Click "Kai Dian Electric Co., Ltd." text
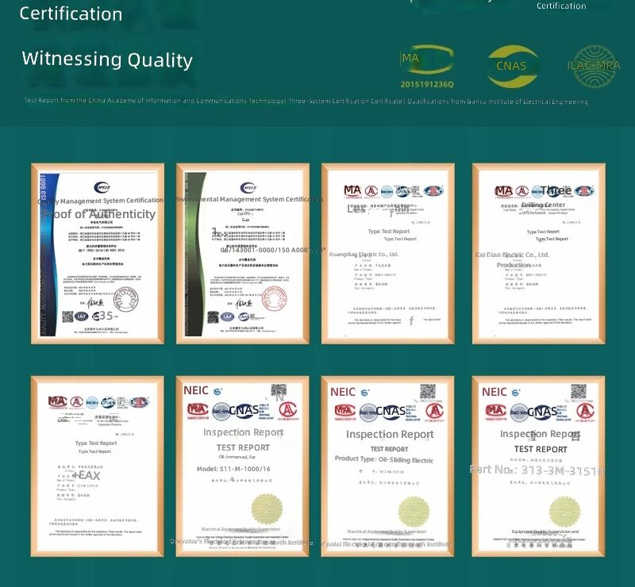 click(512, 255)
